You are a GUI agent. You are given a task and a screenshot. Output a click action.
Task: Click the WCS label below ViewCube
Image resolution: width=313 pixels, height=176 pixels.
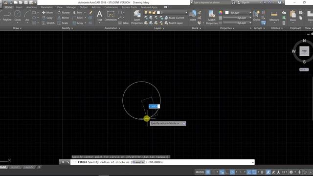[x=304, y=69]
